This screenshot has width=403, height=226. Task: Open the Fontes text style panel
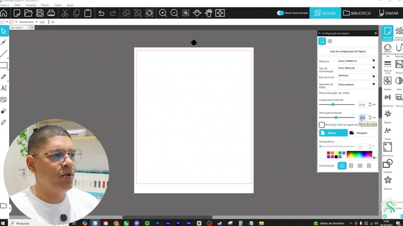(x=387, y=131)
